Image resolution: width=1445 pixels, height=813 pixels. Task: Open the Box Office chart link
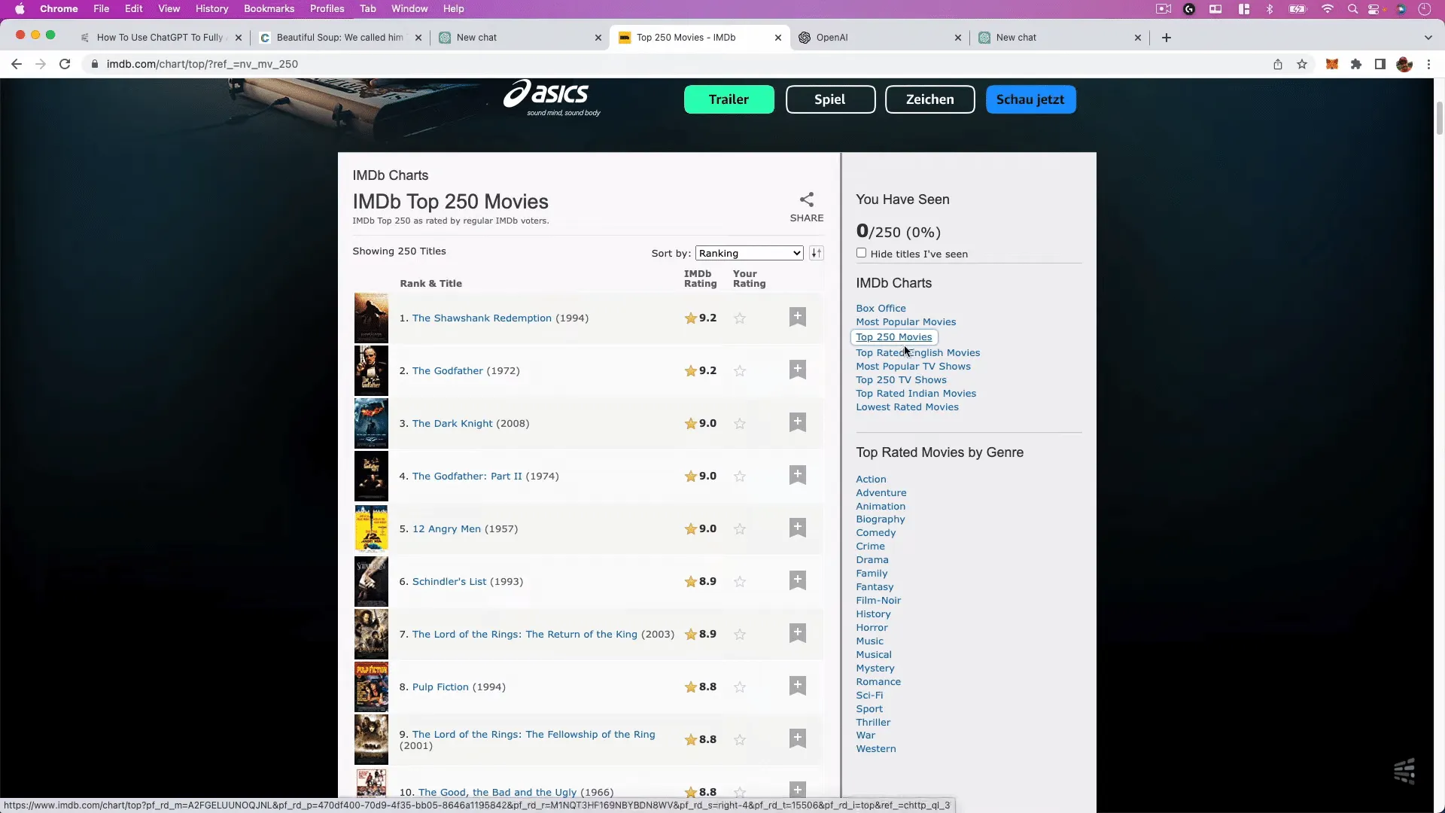point(881,308)
